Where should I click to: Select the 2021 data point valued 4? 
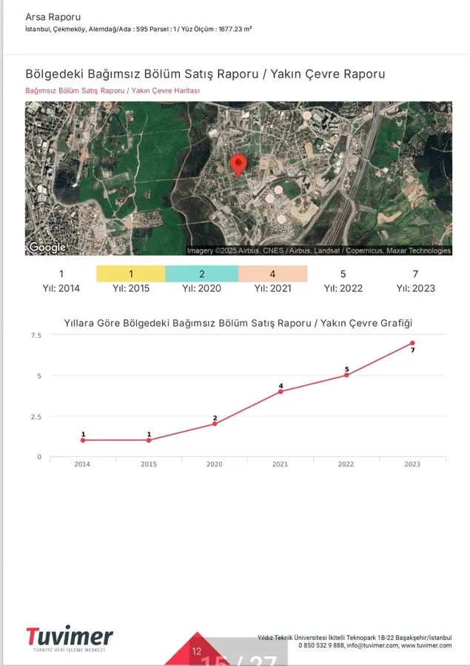coord(281,391)
